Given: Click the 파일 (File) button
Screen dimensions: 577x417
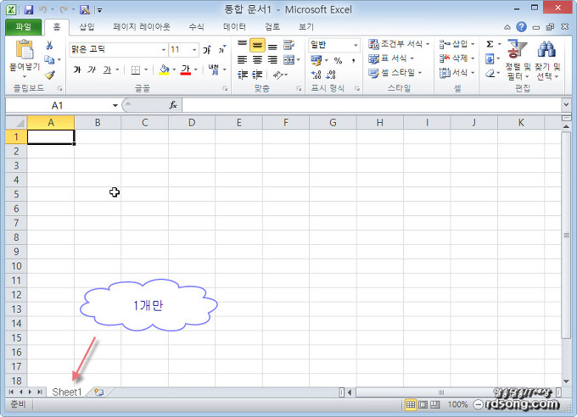Looking at the screenshot, I should point(23,27).
